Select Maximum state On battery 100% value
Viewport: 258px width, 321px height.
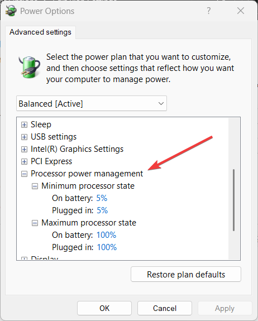[x=106, y=235]
